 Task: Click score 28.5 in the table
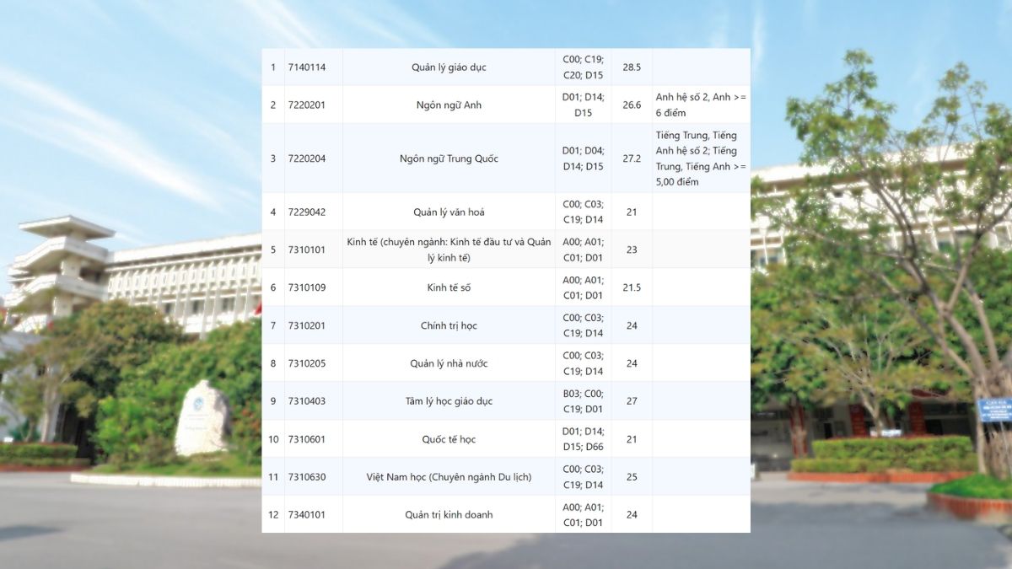[x=632, y=67]
